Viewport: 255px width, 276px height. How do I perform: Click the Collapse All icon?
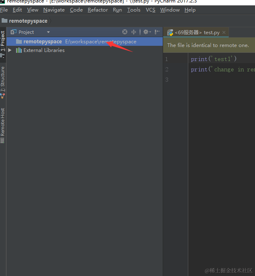(x=133, y=32)
